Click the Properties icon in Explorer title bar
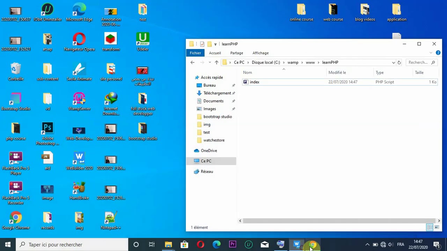The image size is (447, 251). point(202,44)
